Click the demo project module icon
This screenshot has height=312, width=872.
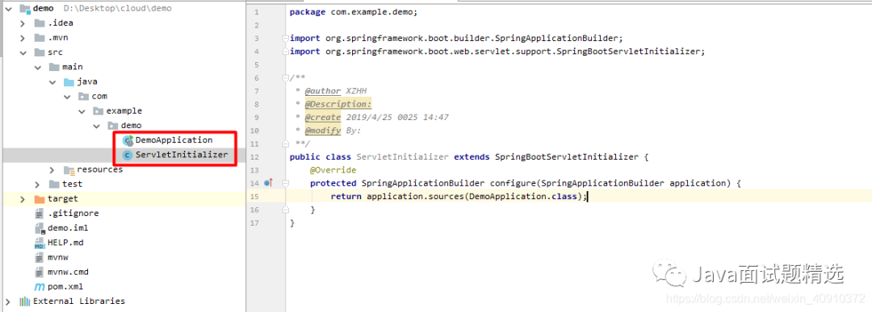24,8
